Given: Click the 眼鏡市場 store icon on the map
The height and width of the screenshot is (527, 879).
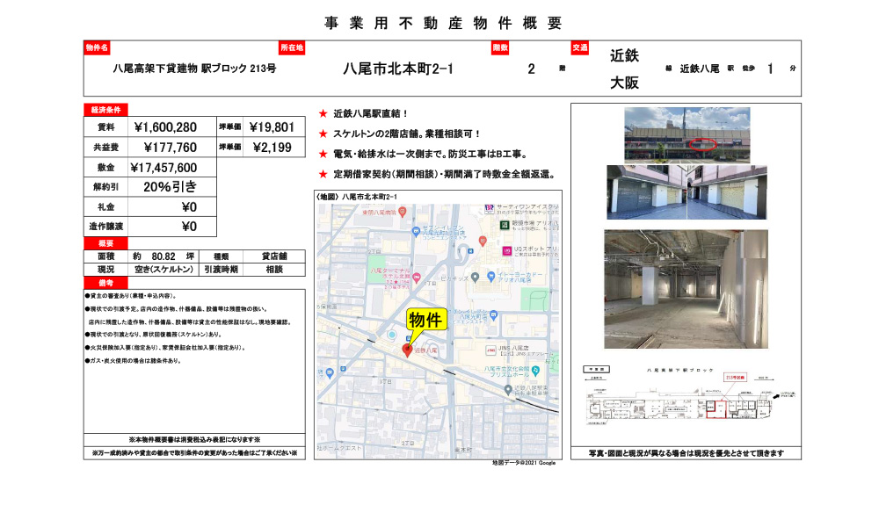Looking at the screenshot, I should [504, 225].
